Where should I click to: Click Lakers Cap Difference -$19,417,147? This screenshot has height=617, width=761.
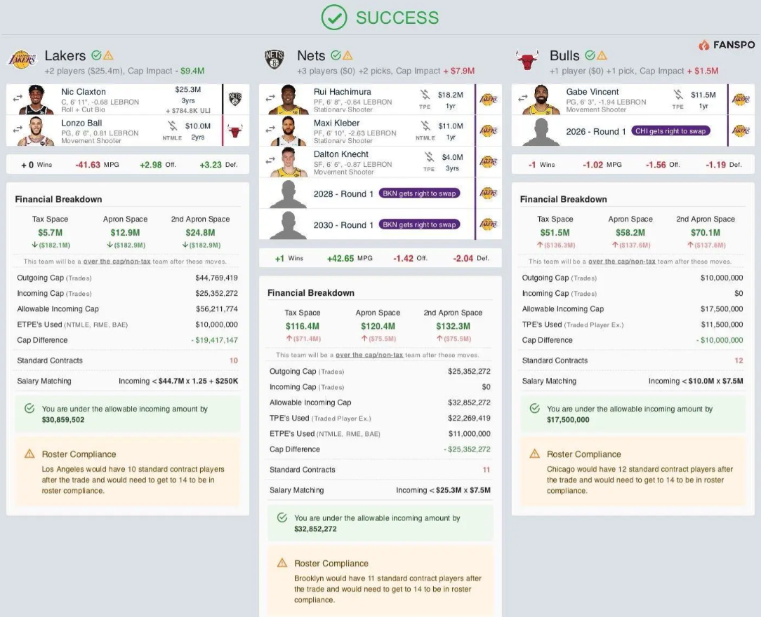[x=215, y=340]
